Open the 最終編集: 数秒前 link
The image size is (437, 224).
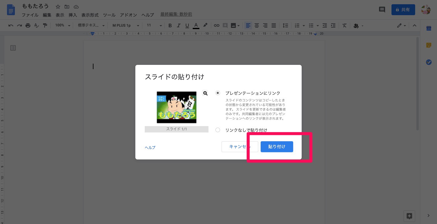click(176, 15)
